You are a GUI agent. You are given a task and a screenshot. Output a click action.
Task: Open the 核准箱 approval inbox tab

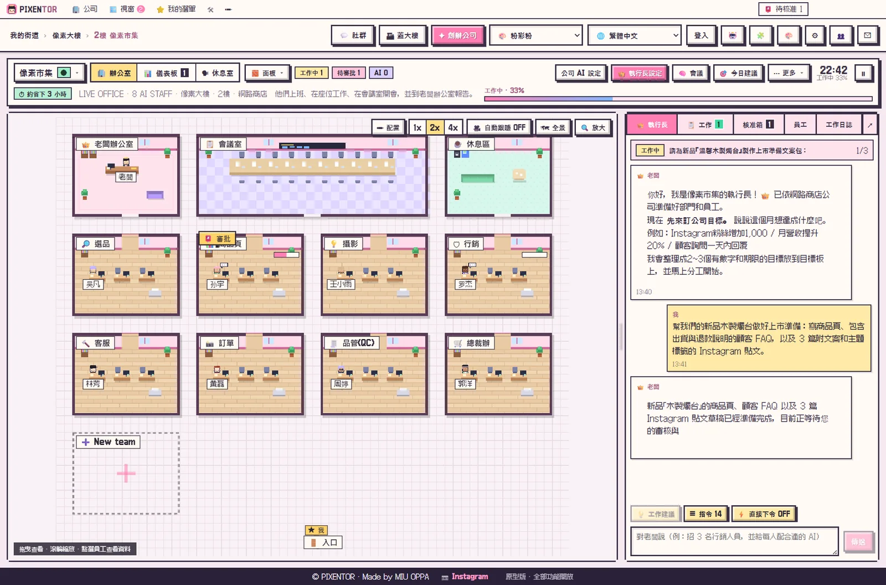(x=758, y=125)
